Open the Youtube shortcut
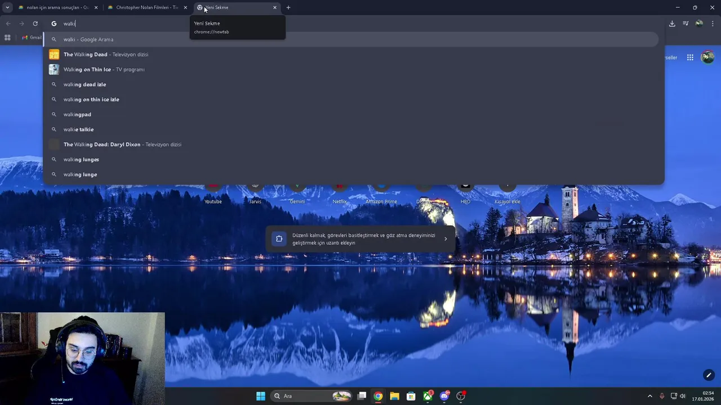721x405 pixels. [x=213, y=194]
